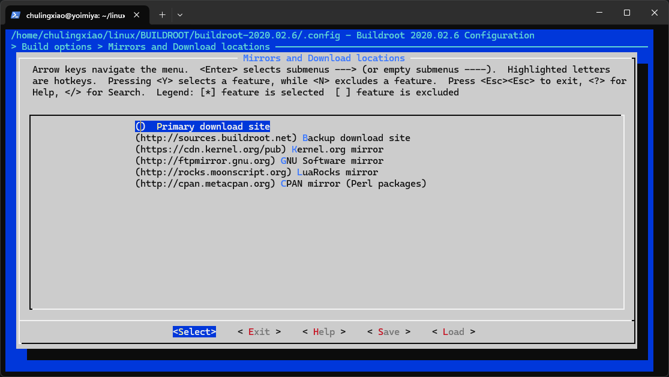Activate the <Select> button
Viewport: 669px width, 377px height.
coord(194,332)
